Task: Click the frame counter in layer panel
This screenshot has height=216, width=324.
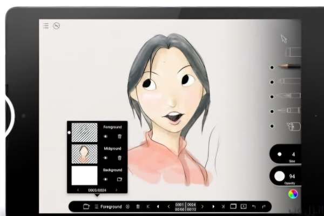Action: [97, 190]
